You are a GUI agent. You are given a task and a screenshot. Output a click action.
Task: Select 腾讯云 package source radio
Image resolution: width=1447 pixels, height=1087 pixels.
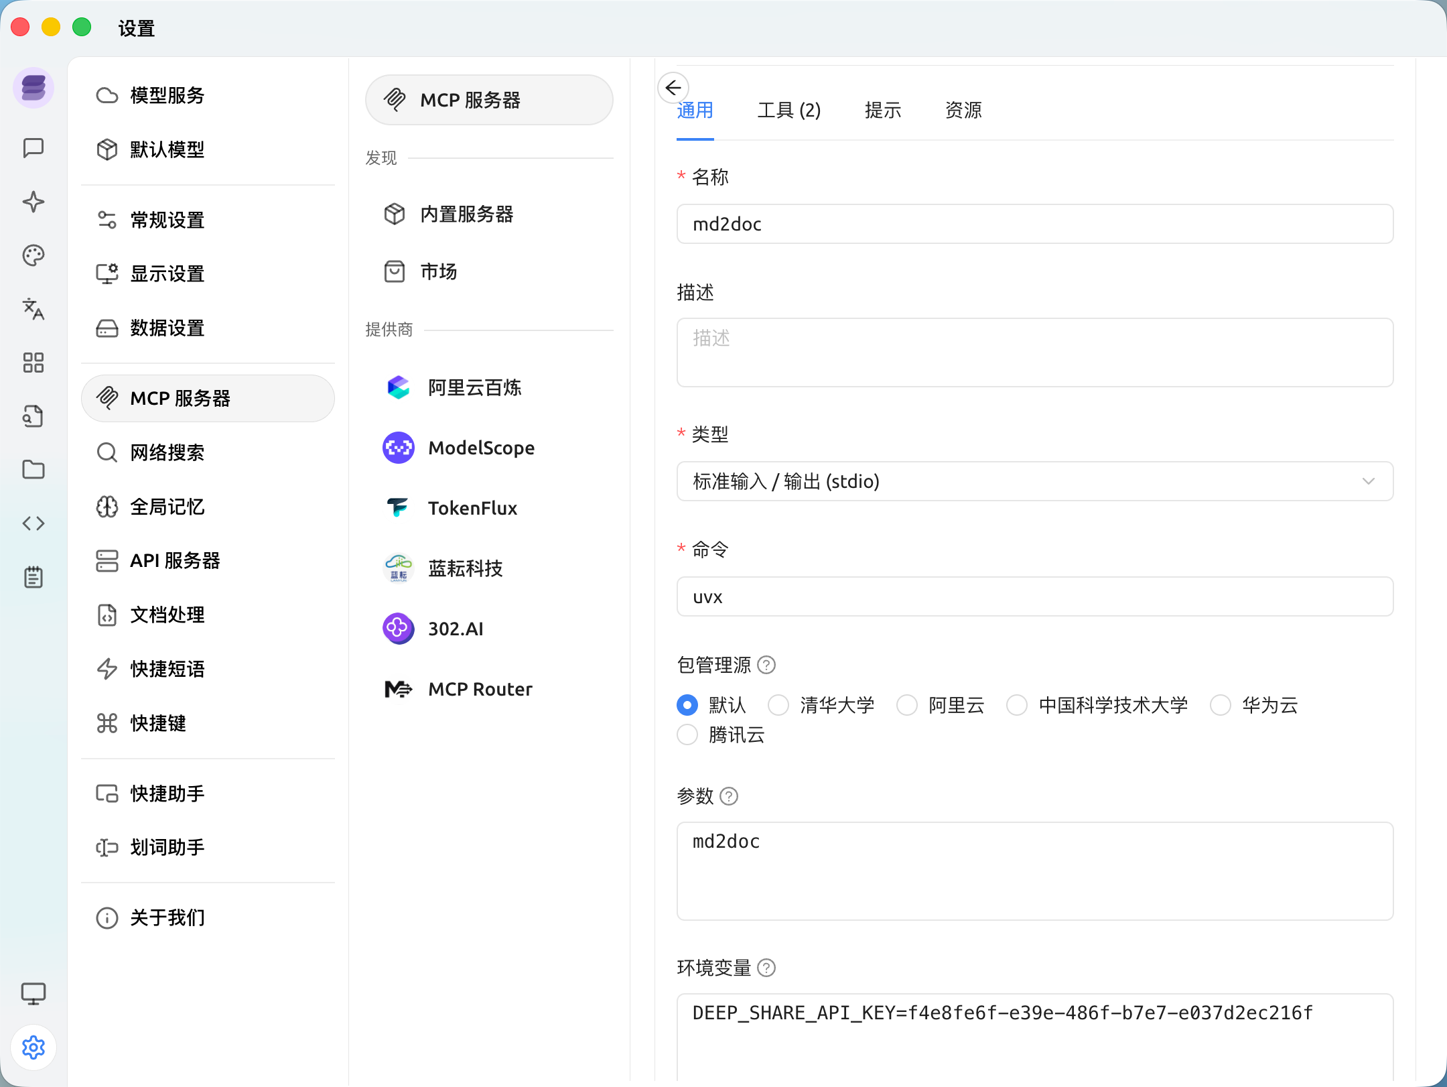tap(687, 735)
